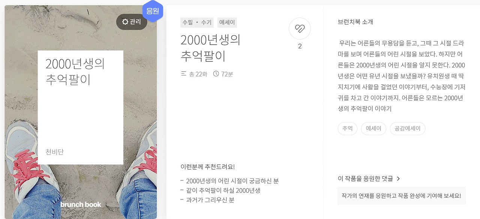Click the like count number 2

pyautogui.click(x=299, y=46)
